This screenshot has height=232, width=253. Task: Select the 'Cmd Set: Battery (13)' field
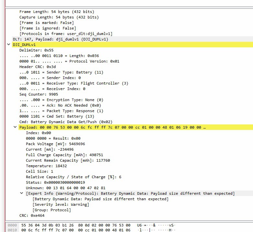57,116
